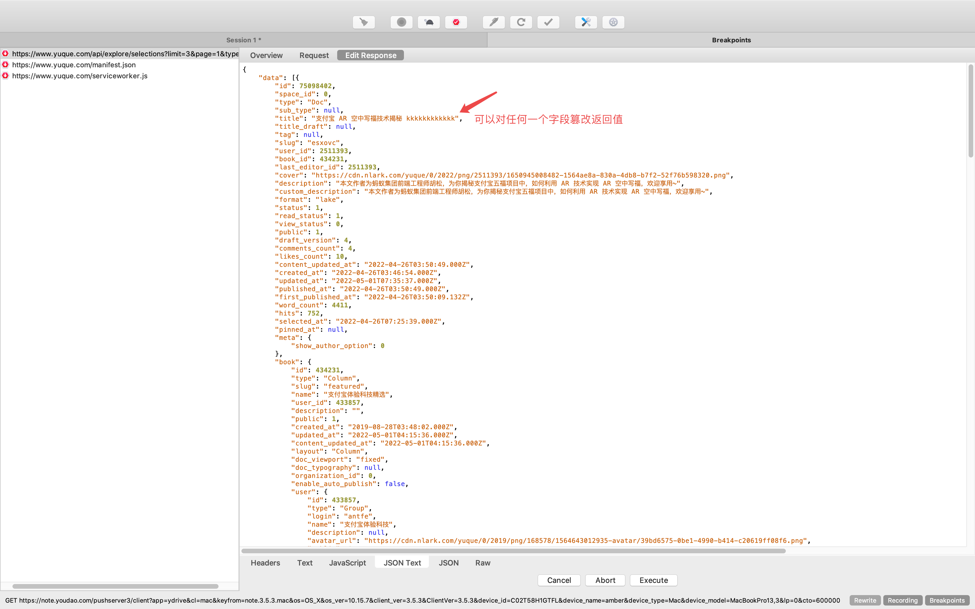
Task: Toggle the recording circle button
Action: 401,22
